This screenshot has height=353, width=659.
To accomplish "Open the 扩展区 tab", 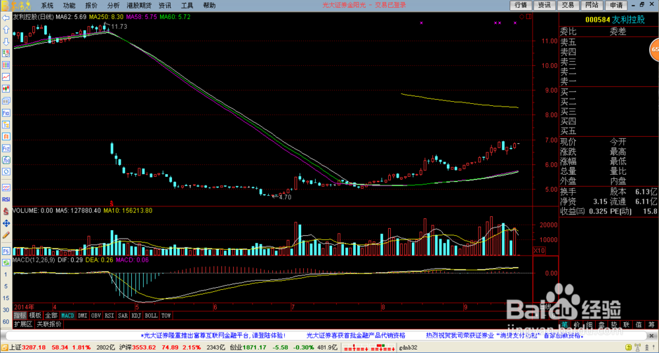I will (23, 324).
